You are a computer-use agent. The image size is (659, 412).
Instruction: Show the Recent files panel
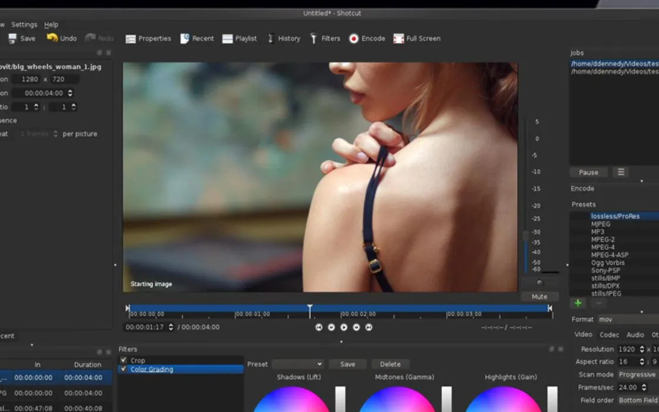pyautogui.click(x=197, y=39)
